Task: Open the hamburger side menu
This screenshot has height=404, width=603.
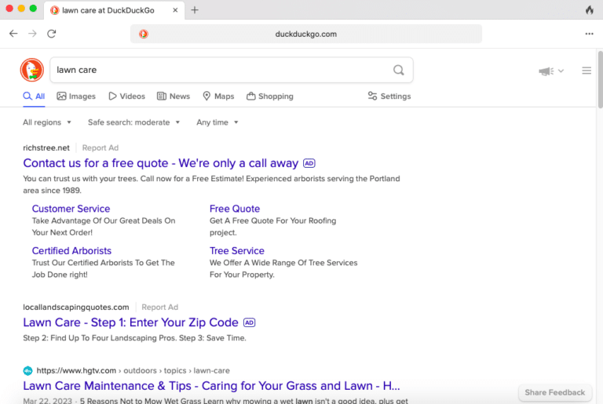Action: point(587,71)
